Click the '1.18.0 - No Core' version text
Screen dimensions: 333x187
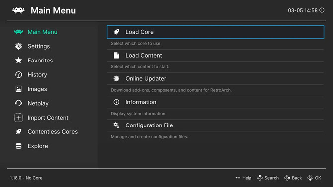coord(26,178)
